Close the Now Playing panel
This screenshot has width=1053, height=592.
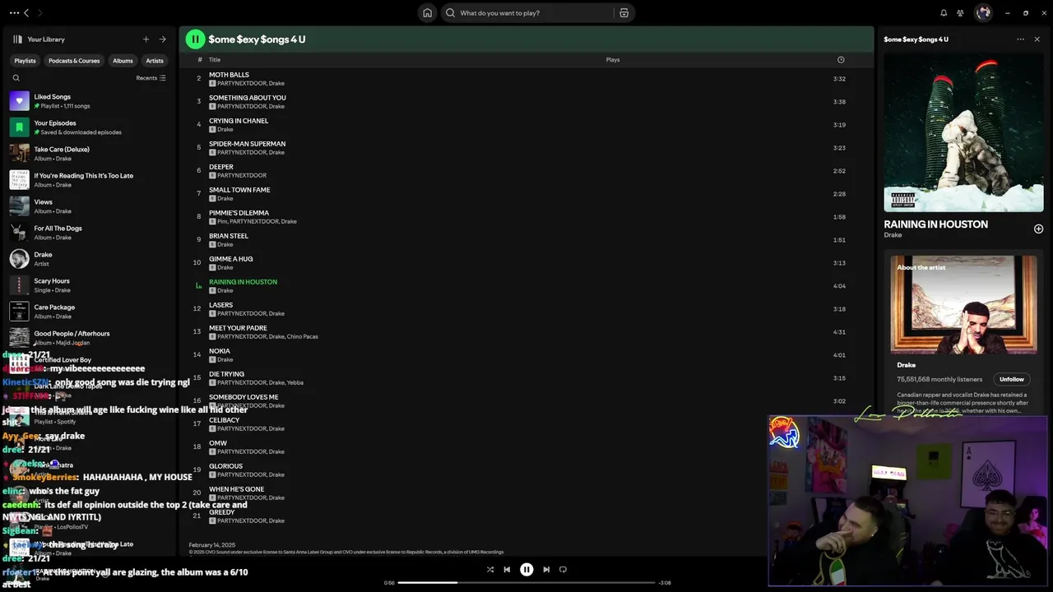pos(1037,39)
